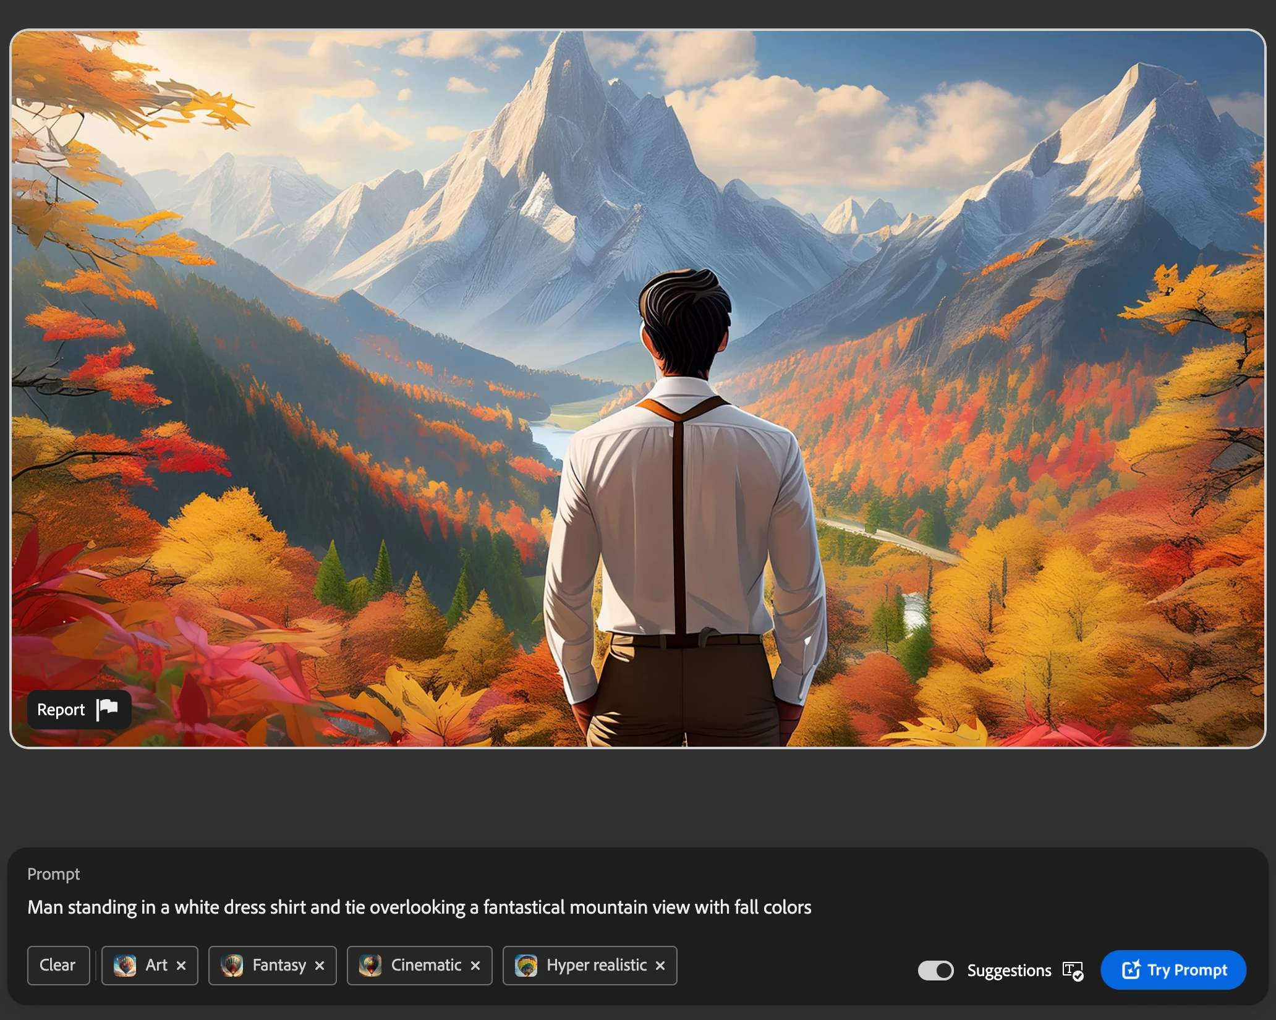Viewport: 1276px width, 1020px height.
Task: Click into the prompt text field
Action: (x=419, y=907)
